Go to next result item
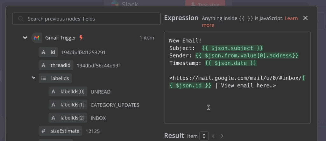The image size is (326, 141). pos(222,136)
